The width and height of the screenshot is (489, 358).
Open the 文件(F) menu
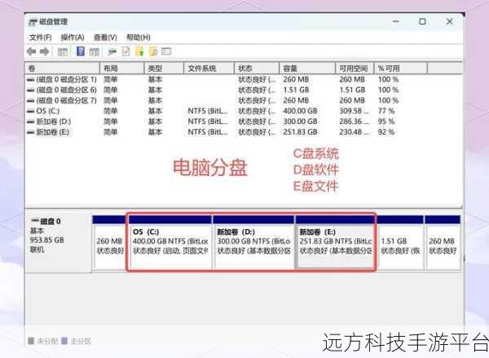click(x=40, y=38)
